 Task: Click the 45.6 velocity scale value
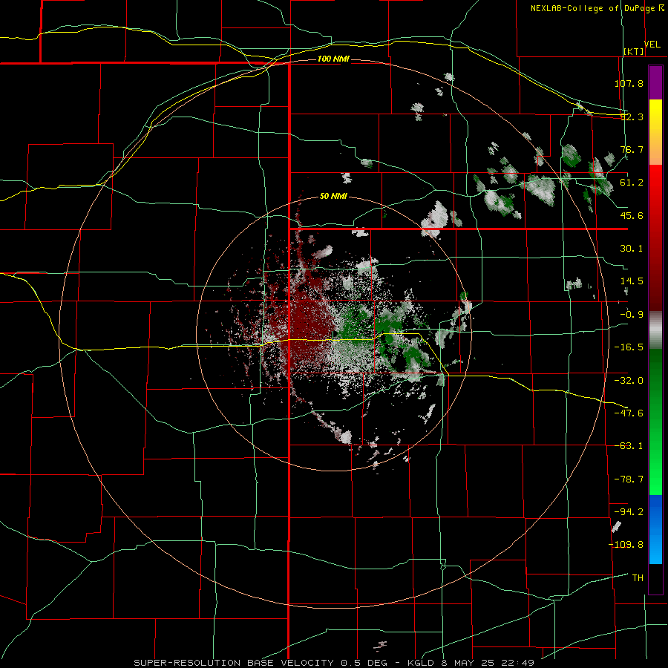632,215
